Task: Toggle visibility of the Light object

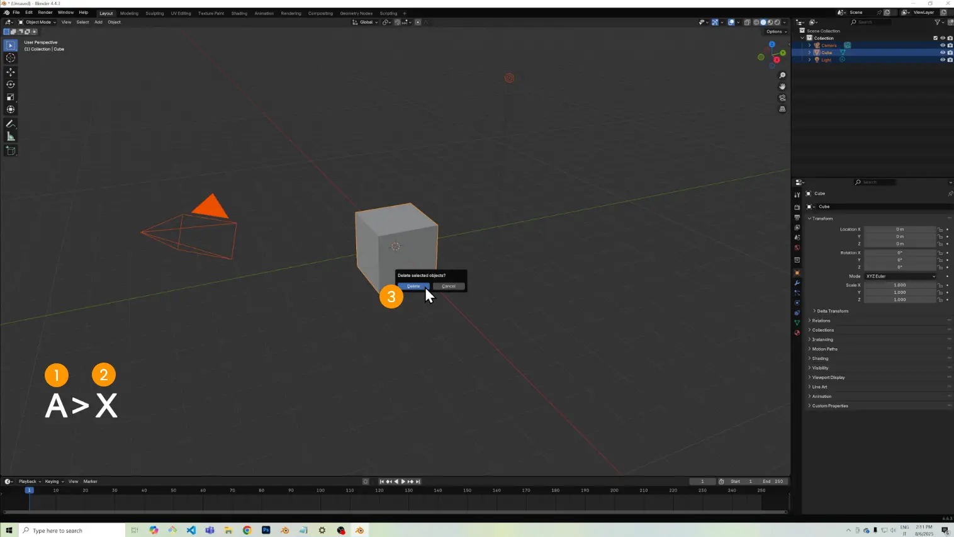Action: 942,60
